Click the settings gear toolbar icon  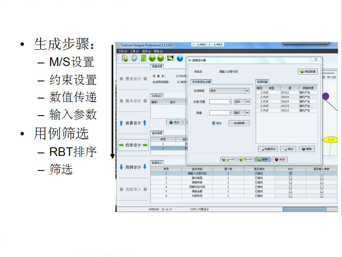pos(134,58)
